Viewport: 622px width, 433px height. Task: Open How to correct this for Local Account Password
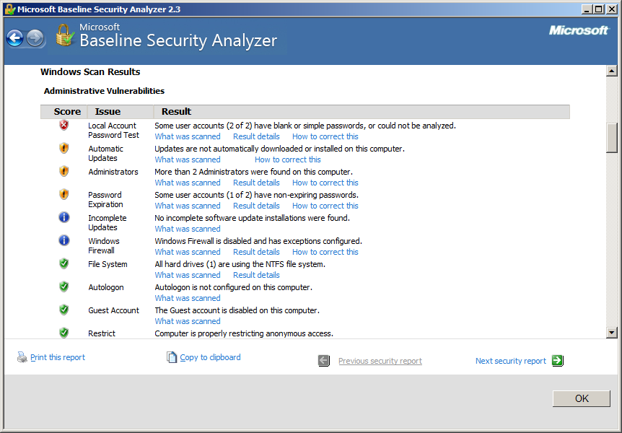[x=325, y=136]
